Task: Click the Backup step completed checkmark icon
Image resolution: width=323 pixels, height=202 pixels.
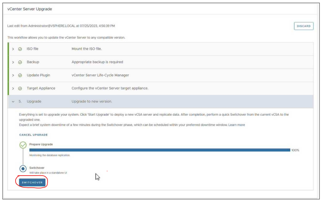Action: (20, 62)
